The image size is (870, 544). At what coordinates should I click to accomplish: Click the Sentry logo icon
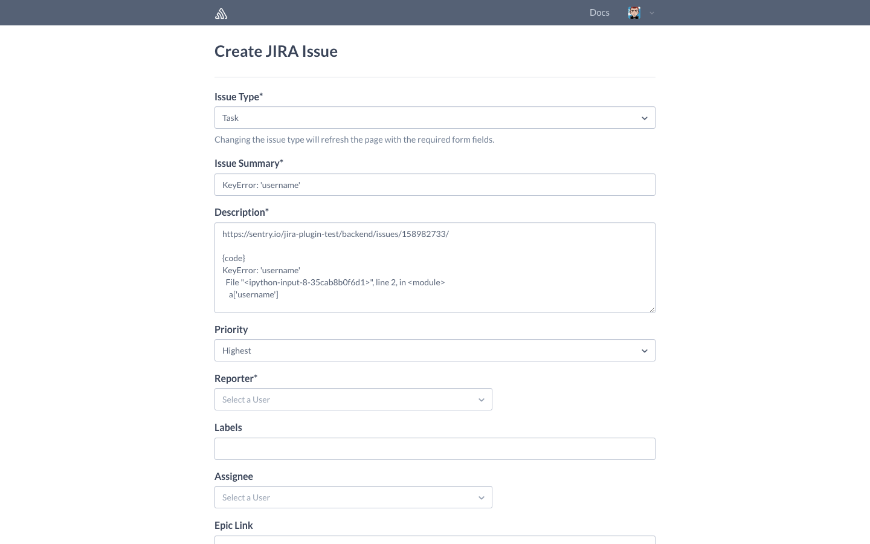tap(221, 13)
